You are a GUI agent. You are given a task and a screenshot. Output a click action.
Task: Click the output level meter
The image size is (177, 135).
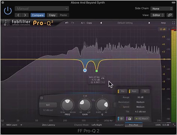point(174,76)
